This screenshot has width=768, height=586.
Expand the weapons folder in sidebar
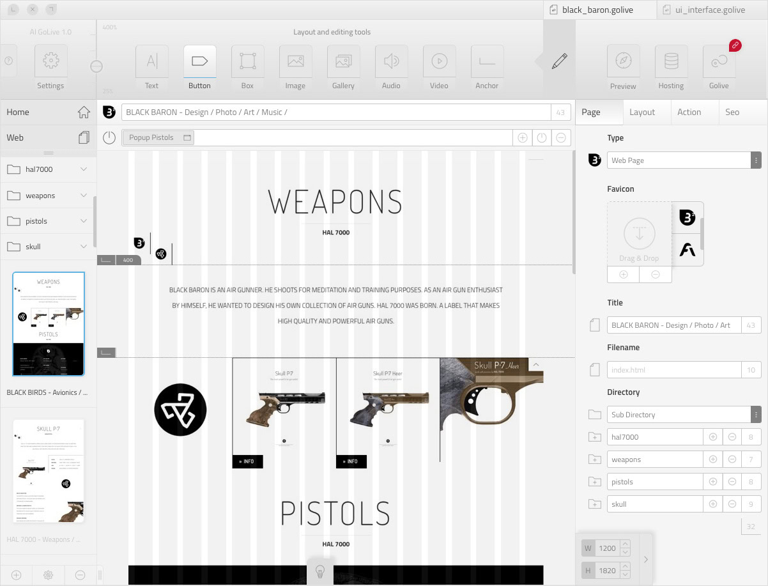click(x=84, y=196)
